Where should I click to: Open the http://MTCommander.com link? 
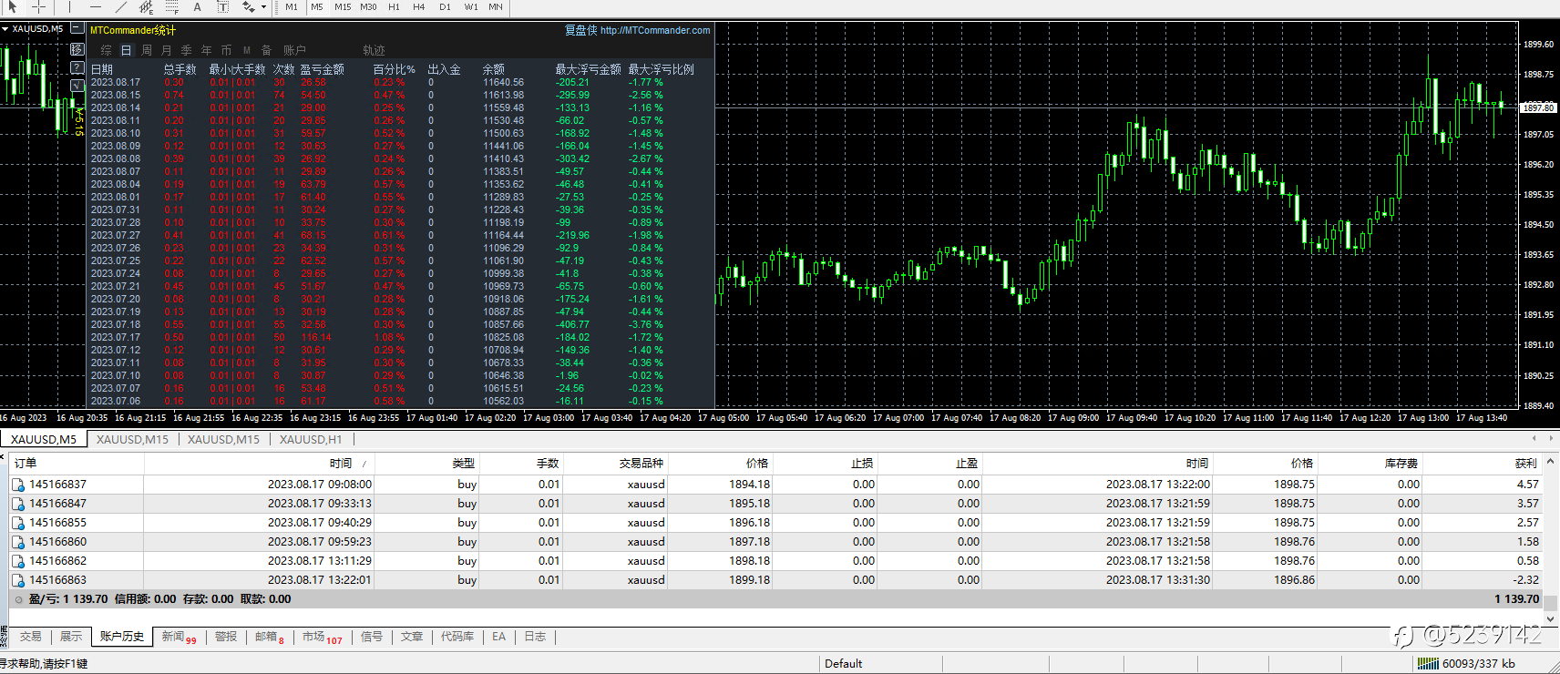point(655,30)
